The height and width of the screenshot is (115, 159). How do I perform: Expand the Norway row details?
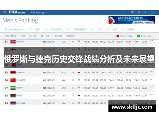[x=151, y=41]
